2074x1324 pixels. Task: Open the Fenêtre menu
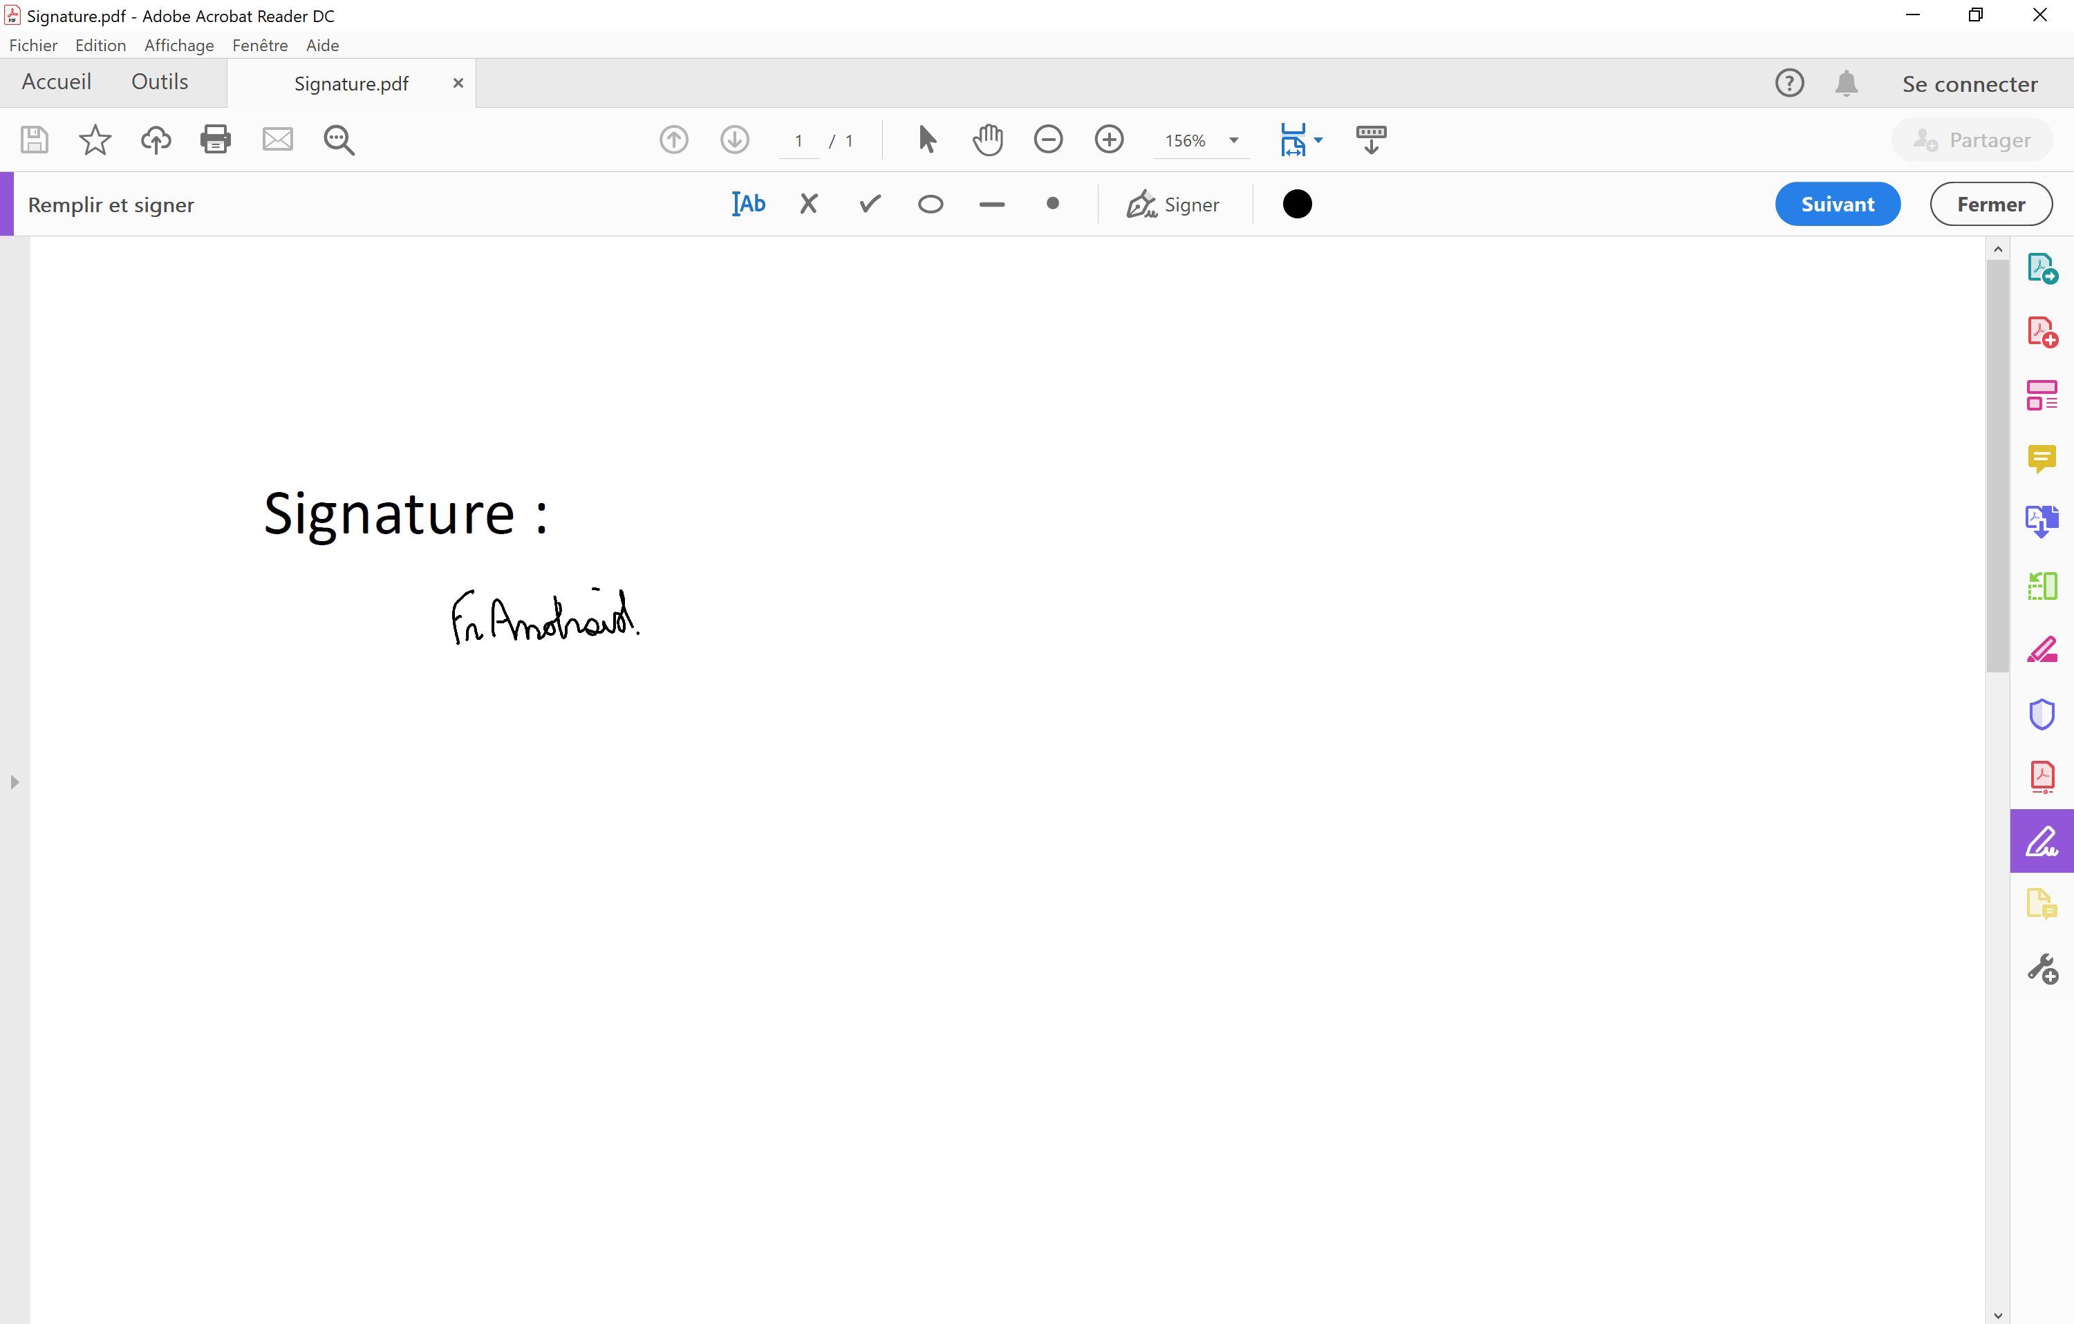click(260, 46)
